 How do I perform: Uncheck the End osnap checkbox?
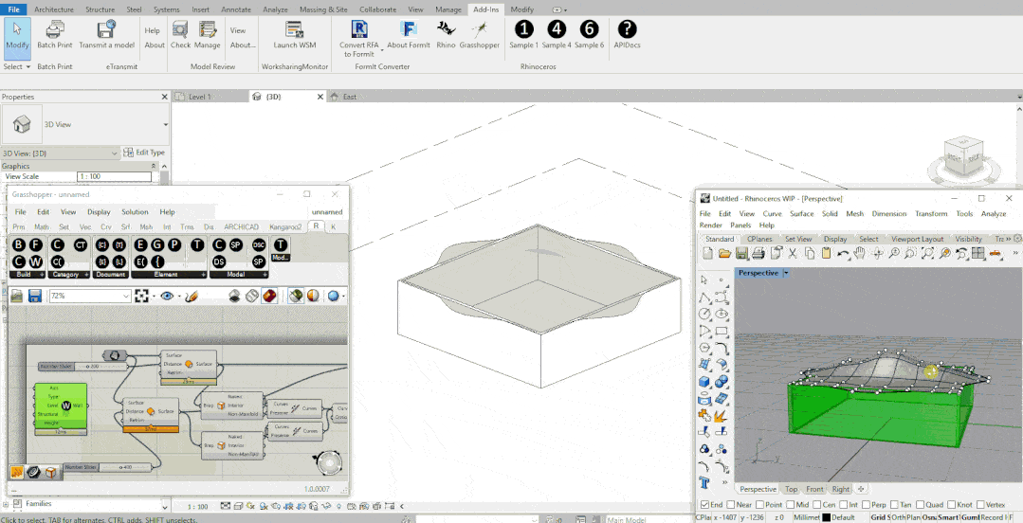[704, 505]
